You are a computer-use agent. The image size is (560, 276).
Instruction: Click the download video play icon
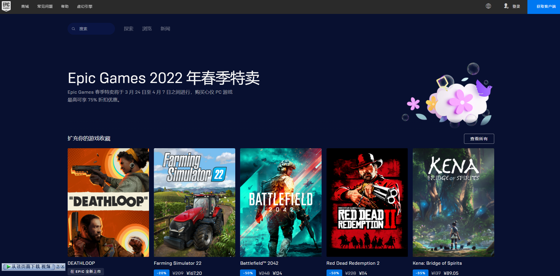[9, 267]
